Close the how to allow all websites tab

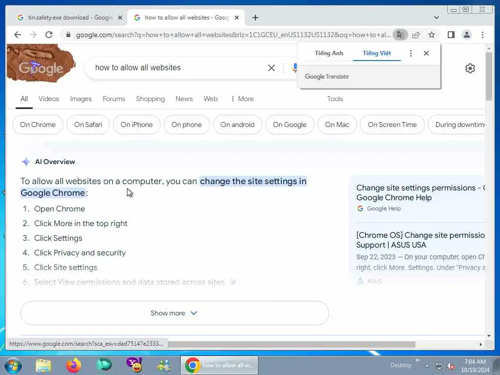pyautogui.click(x=237, y=18)
